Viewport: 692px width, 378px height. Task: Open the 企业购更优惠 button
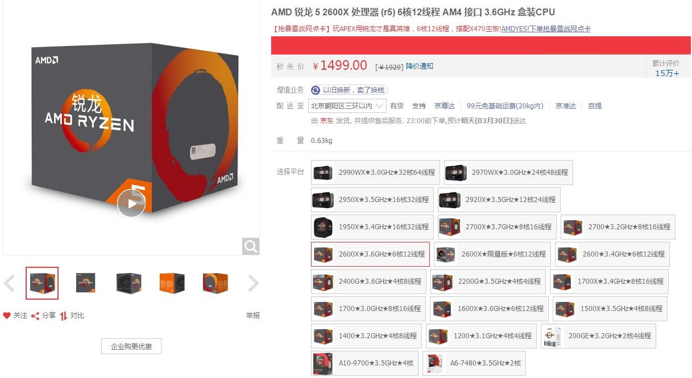coord(131,346)
